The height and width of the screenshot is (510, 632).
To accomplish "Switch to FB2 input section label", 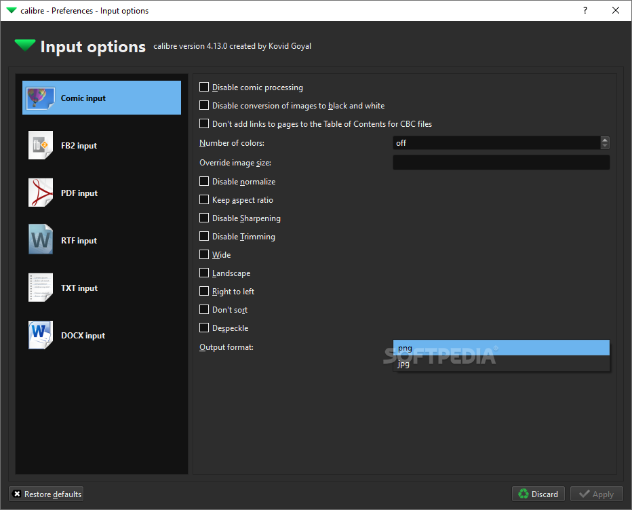I will point(79,146).
